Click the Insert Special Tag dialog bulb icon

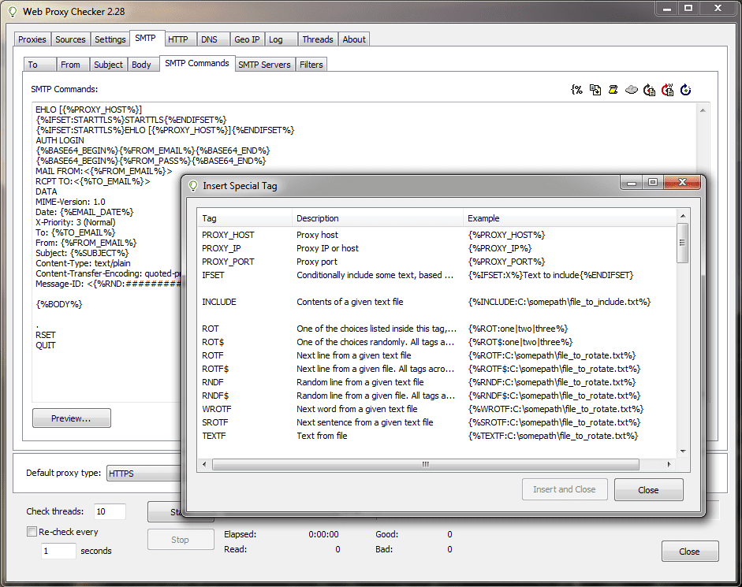click(193, 186)
